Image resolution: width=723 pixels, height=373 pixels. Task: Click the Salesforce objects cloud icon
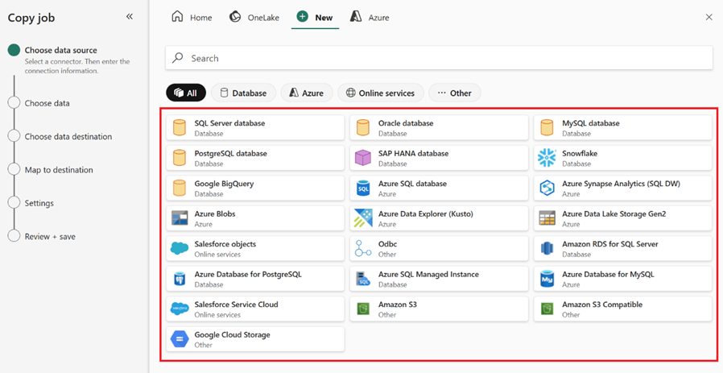click(x=180, y=248)
